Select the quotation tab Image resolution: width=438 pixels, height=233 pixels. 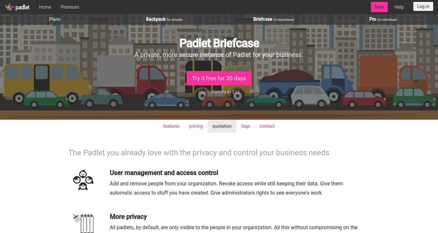(x=222, y=126)
